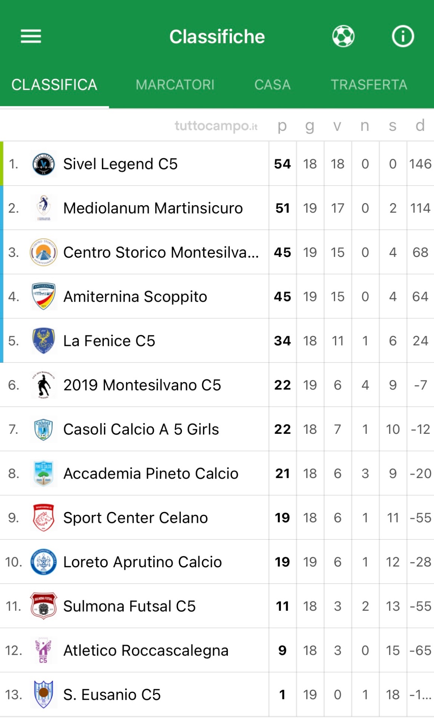434x718 pixels.
Task: Open the TRASFERTA tab
Action: (369, 85)
